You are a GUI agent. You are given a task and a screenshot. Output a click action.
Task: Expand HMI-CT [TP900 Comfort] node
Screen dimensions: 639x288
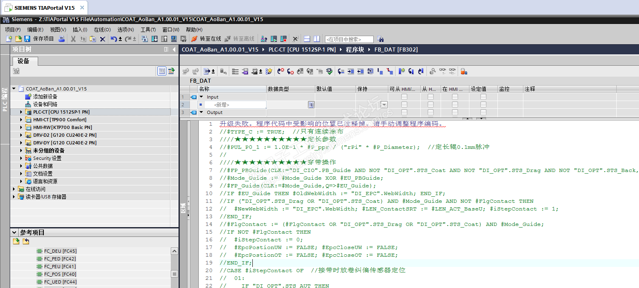point(21,120)
